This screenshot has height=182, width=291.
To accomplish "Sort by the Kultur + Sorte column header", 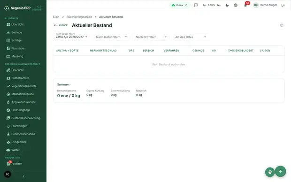I will pyautogui.click(x=68, y=51).
